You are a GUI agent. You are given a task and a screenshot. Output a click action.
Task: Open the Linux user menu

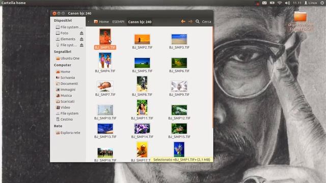(x=311, y=3)
